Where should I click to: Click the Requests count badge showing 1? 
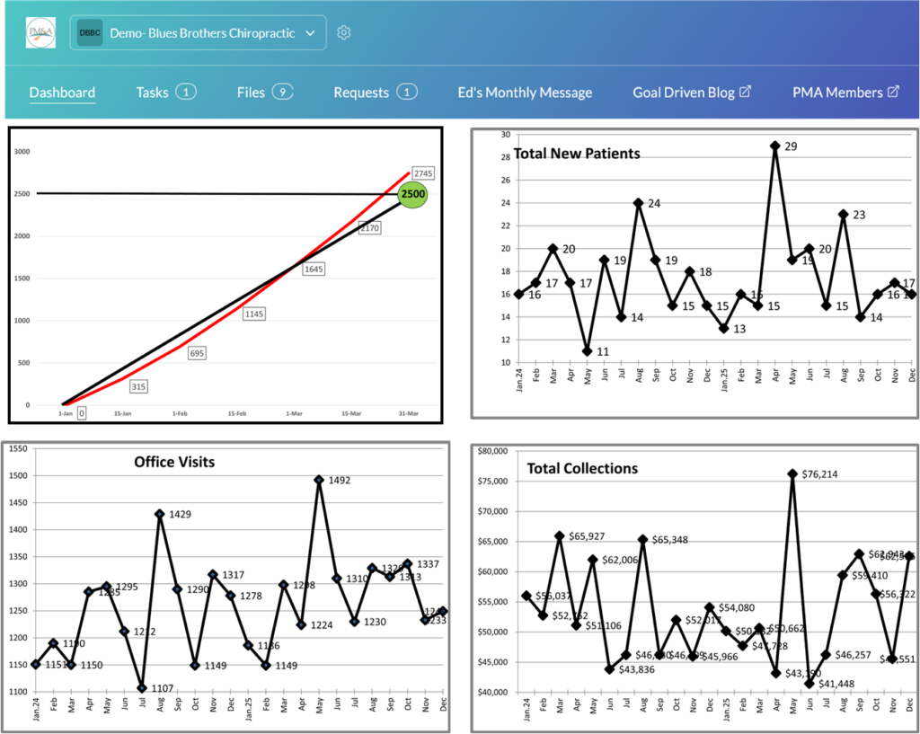[406, 92]
